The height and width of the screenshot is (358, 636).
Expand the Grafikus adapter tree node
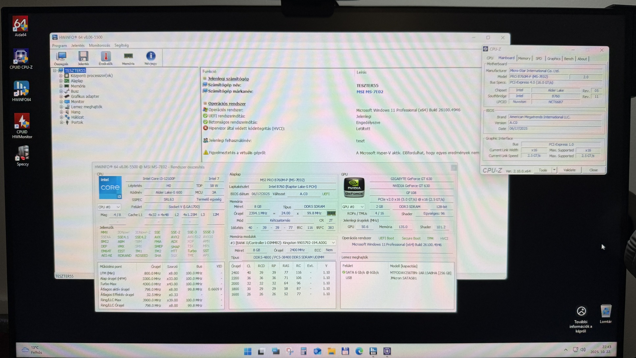pos(61,97)
